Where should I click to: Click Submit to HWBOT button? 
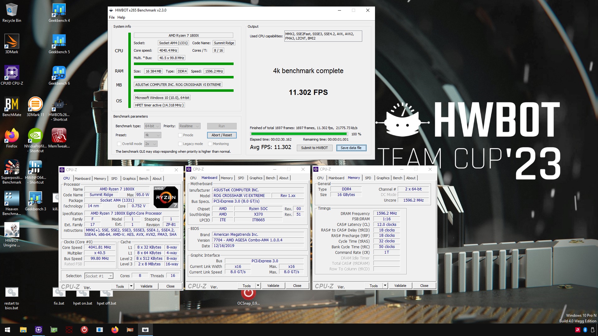pyautogui.click(x=314, y=148)
